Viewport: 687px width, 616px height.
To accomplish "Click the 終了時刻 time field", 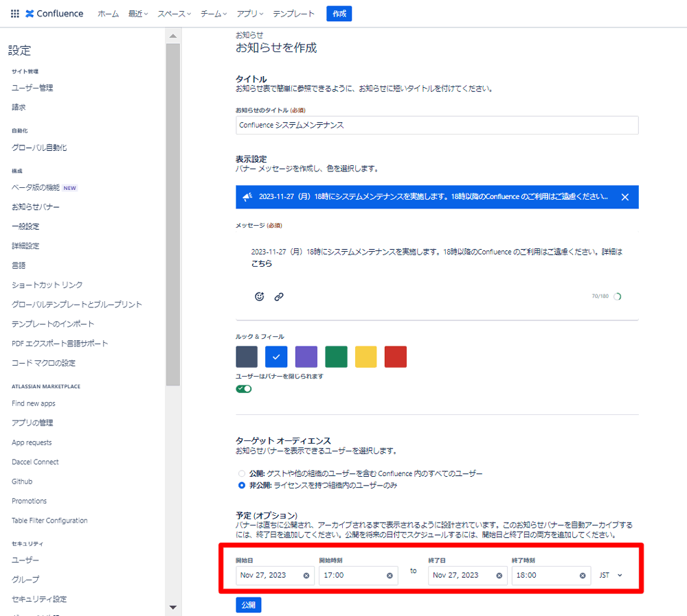I will [551, 576].
